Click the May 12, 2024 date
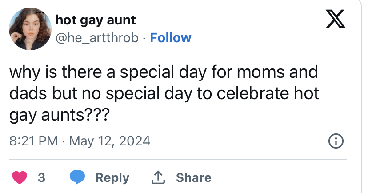 [110, 141]
